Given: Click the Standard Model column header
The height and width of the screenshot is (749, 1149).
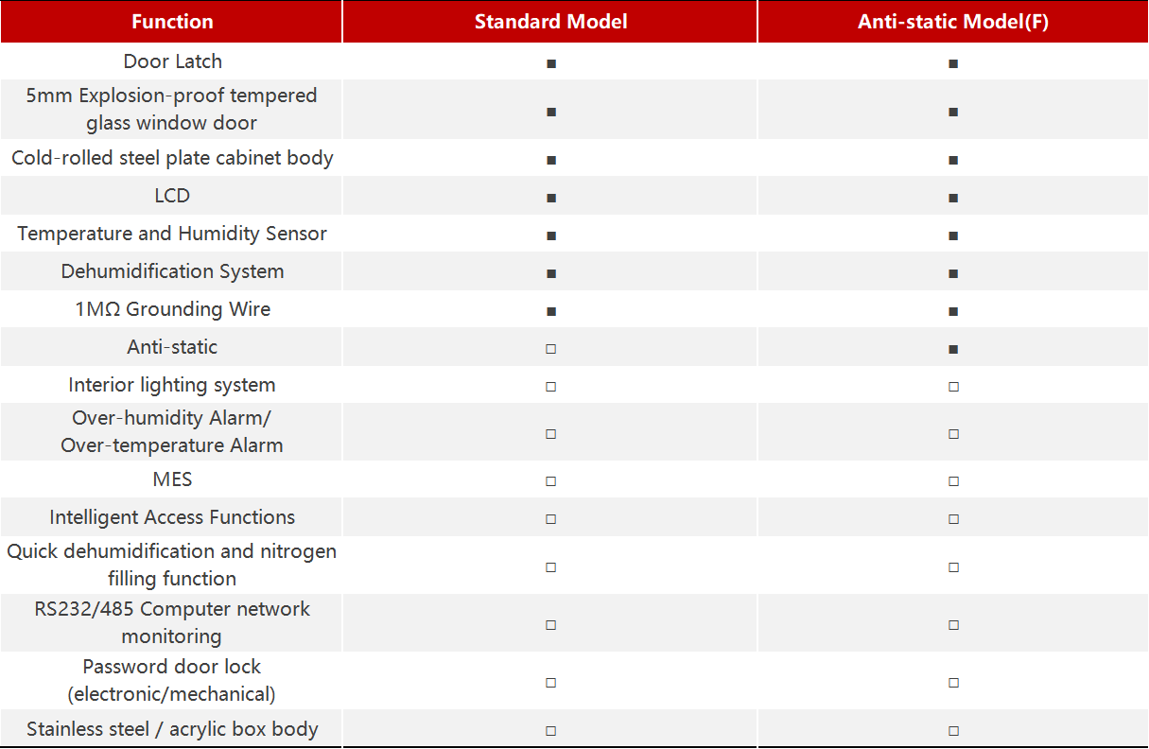Looking at the screenshot, I should click(x=550, y=22).
